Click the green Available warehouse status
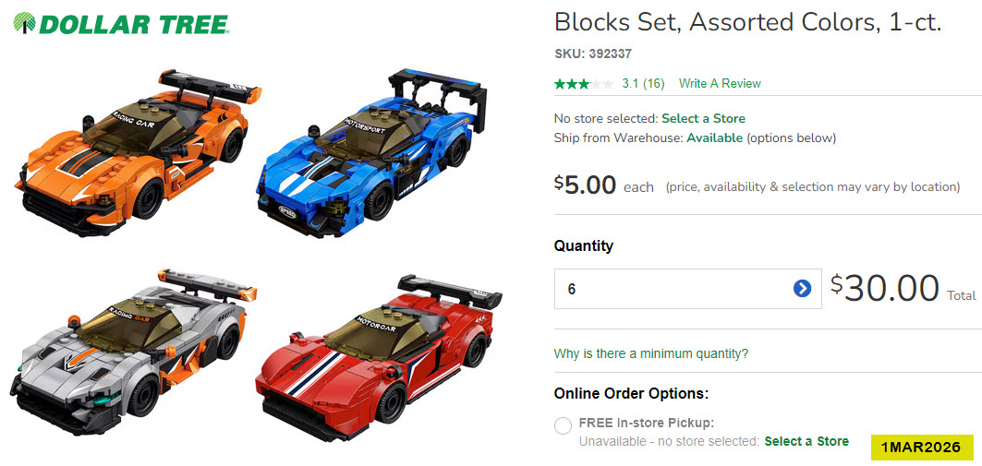The image size is (982, 466). tap(714, 137)
